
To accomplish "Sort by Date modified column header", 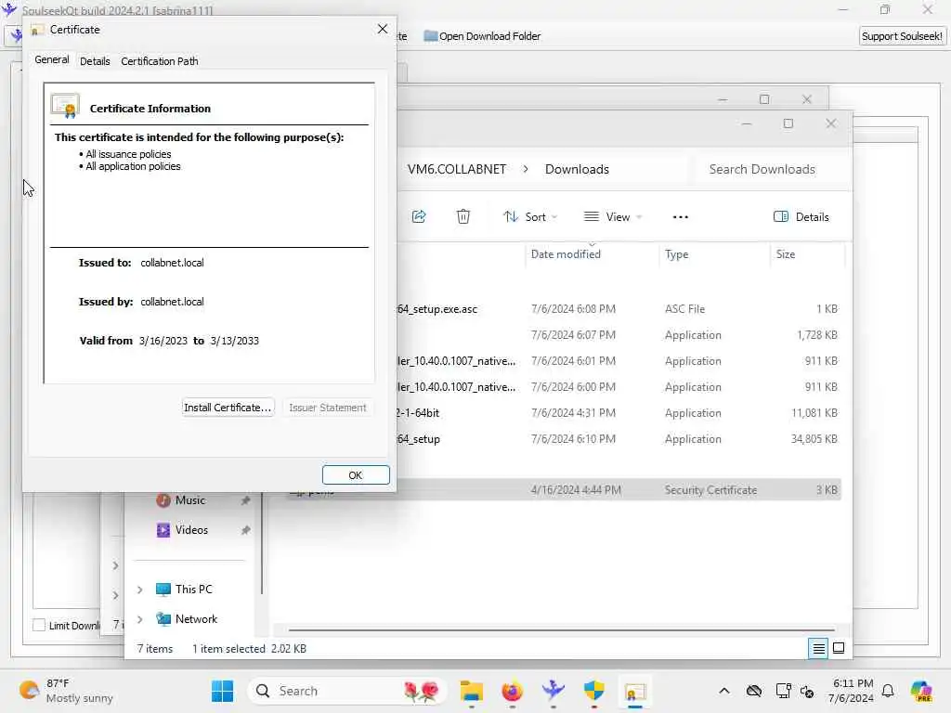I will click(x=566, y=254).
